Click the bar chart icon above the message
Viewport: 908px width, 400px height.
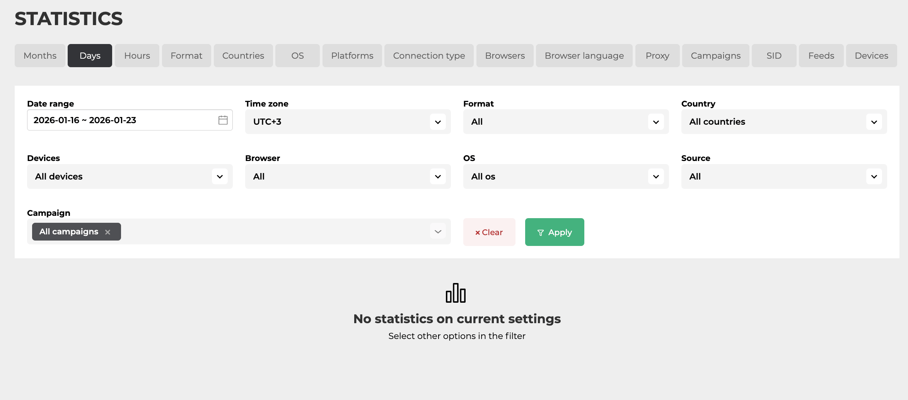pos(456,293)
